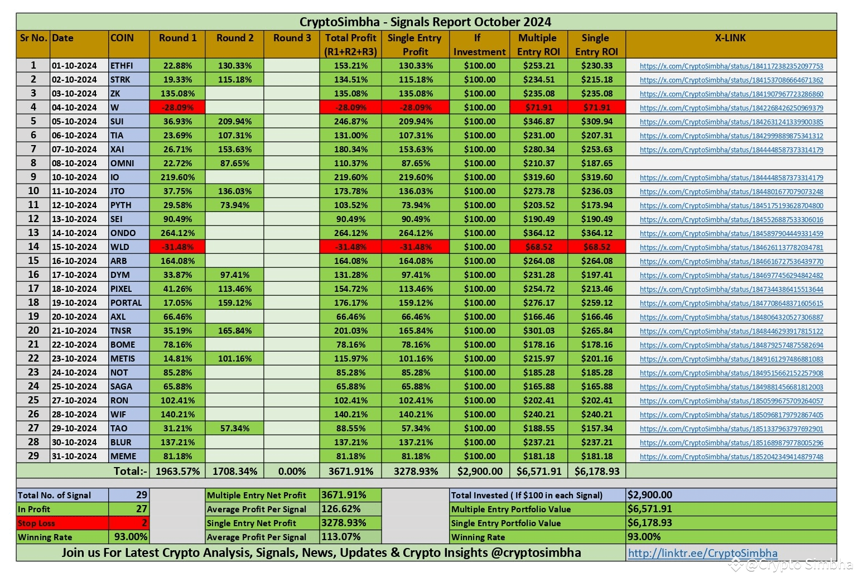Follow the X link in the WLD row
This screenshot has width=858, height=577.
[x=731, y=247]
